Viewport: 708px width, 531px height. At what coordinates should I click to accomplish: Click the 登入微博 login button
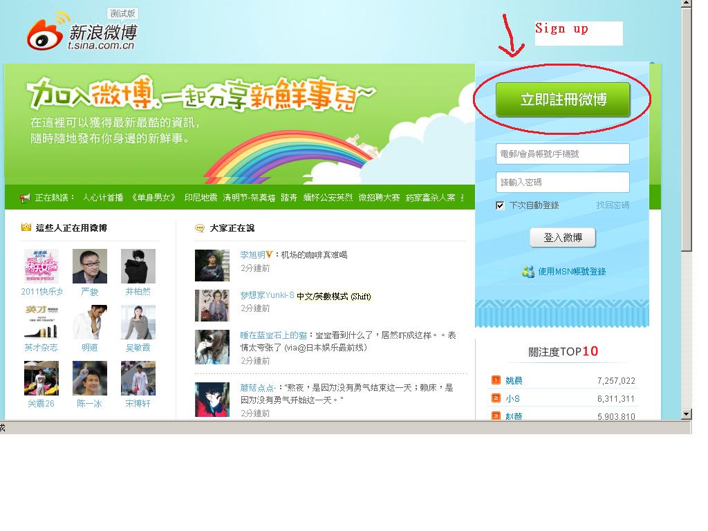pyautogui.click(x=563, y=238)
